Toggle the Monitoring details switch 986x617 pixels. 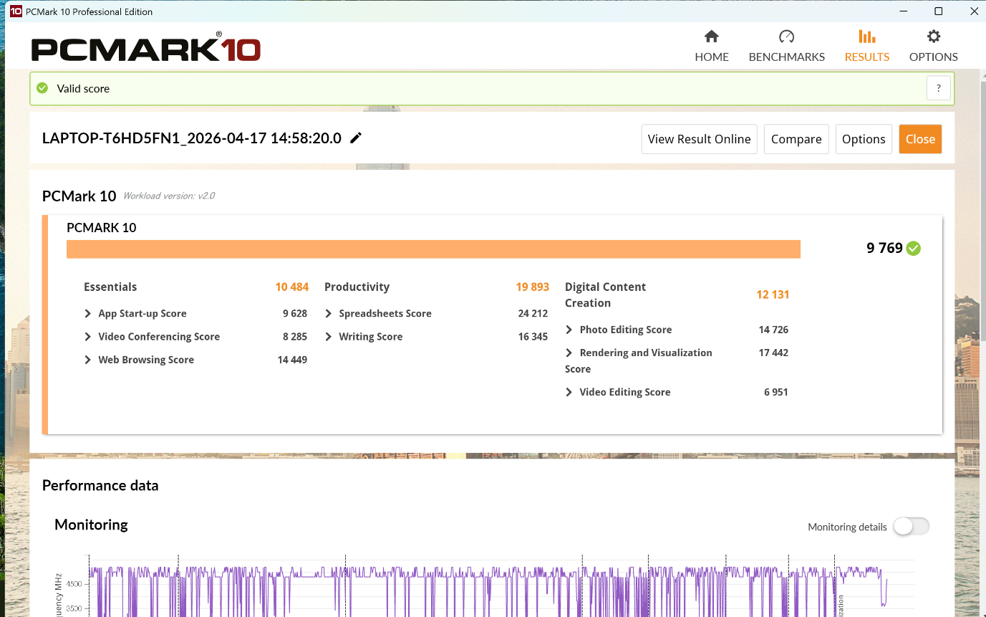911,527
